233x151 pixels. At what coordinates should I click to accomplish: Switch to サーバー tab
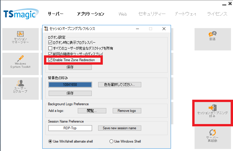point(56,14)
